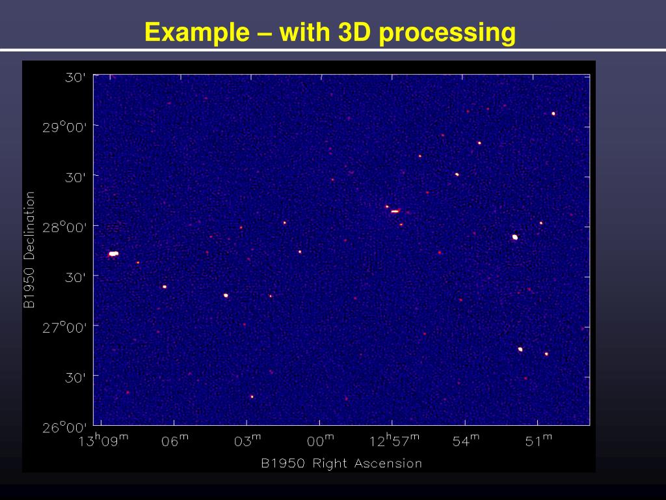
Task: Click the 'B1950 Declination' axis label
Action: pos(29,249)
